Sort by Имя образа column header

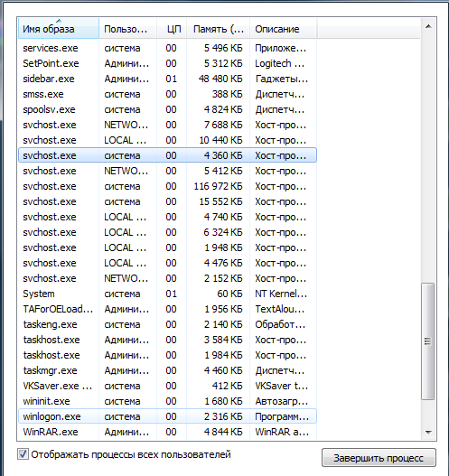coord(59,29)
